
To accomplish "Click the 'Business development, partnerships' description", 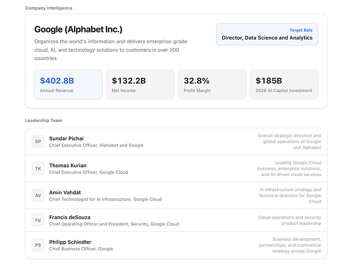I will [x=290, y=245].
